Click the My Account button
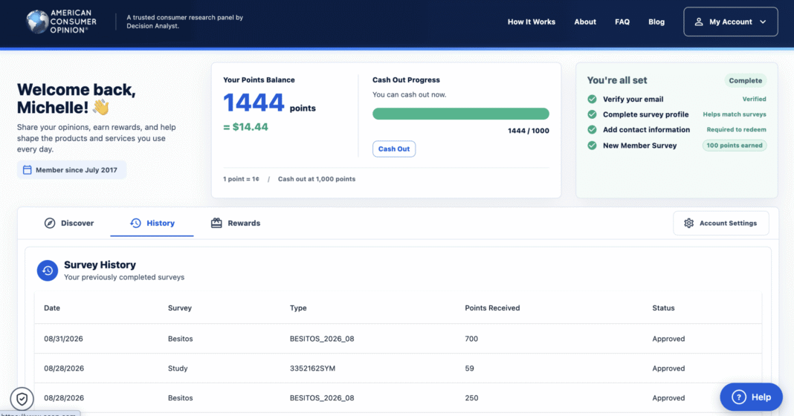The height and width of the screenshot is (416, 794). click(730, 22)
